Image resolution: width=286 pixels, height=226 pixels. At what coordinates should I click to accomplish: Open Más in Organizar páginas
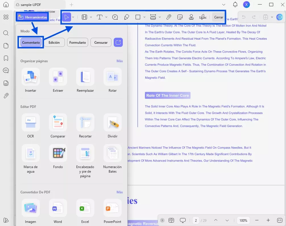[120, 61]
